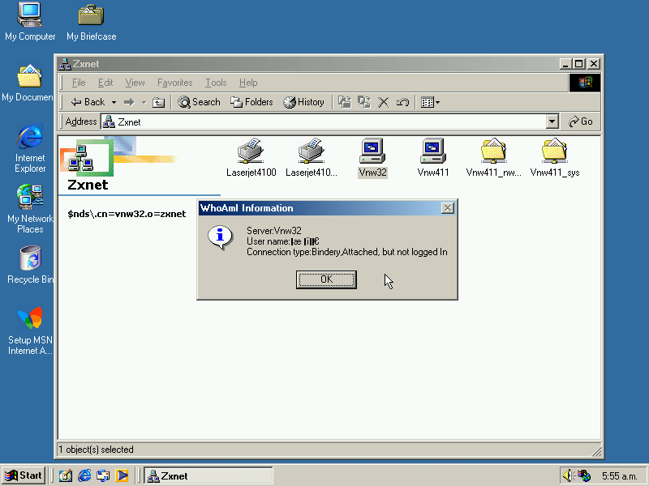This screenshot has height=486, width=649.
Task: Click the Delete toolbar icon
Action: point(383,102)
